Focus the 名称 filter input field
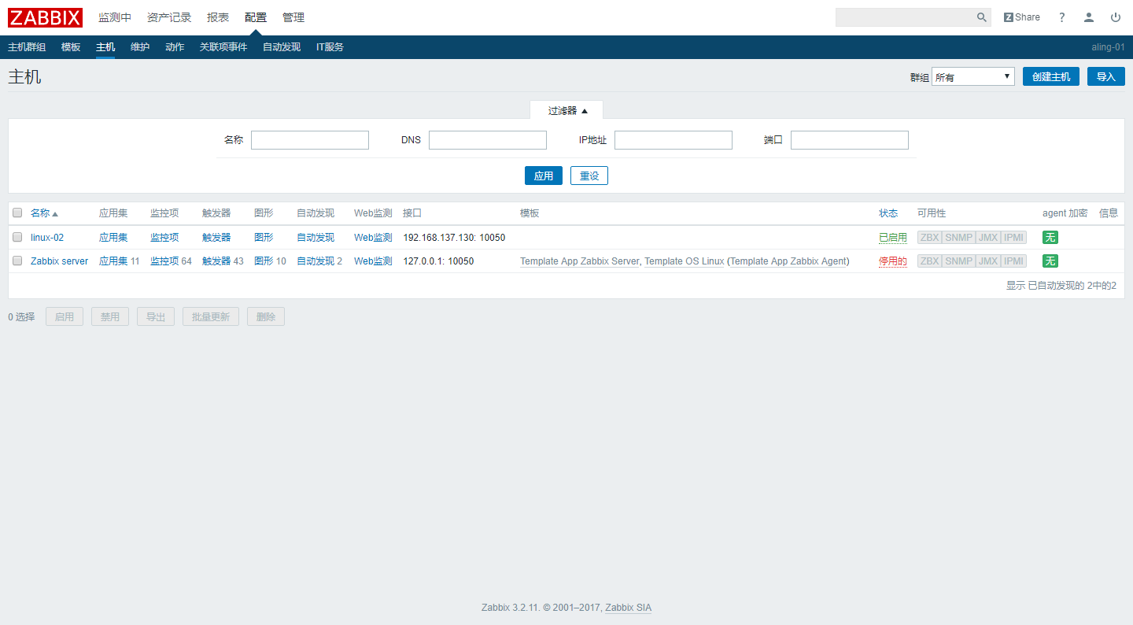1133x625 pixels. pyautogui.click(x=310, y=140)
